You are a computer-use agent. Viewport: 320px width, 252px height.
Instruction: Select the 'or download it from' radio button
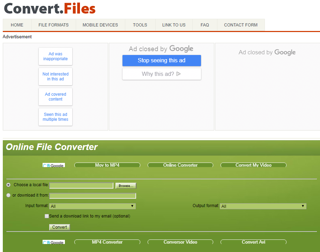[x=9, y=195]
